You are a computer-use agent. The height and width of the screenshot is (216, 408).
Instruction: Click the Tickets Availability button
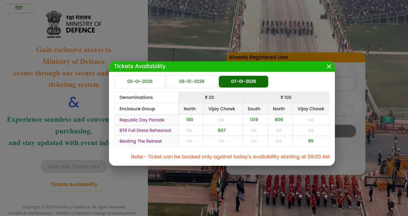74,184
